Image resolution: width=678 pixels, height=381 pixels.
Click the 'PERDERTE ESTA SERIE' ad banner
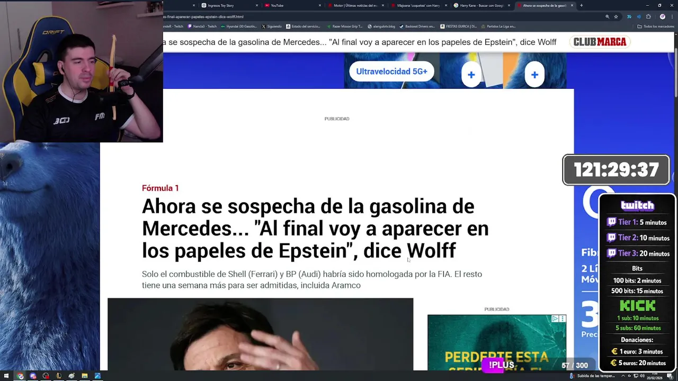pyautogui.click(x=496, y=343)
